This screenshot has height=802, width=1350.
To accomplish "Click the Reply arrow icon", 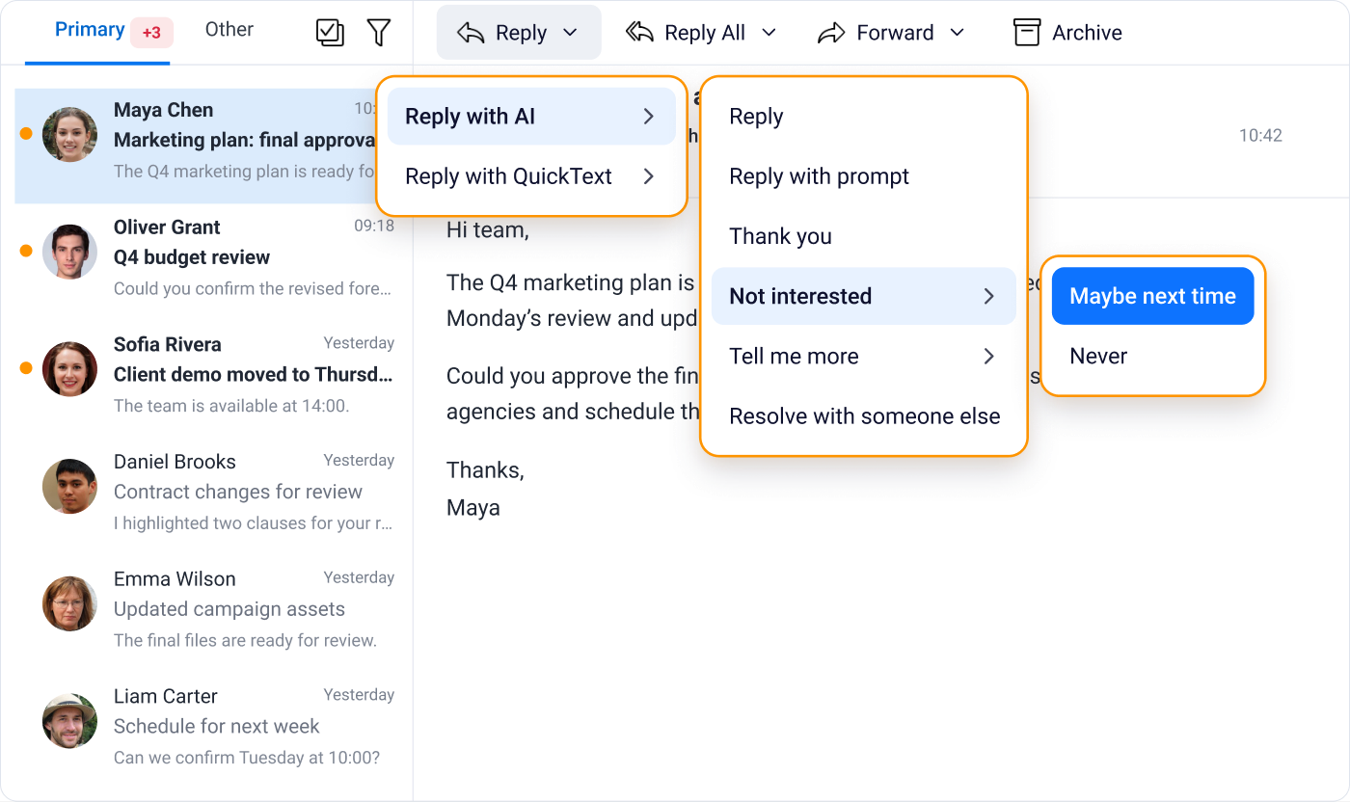I will [471, 33].
